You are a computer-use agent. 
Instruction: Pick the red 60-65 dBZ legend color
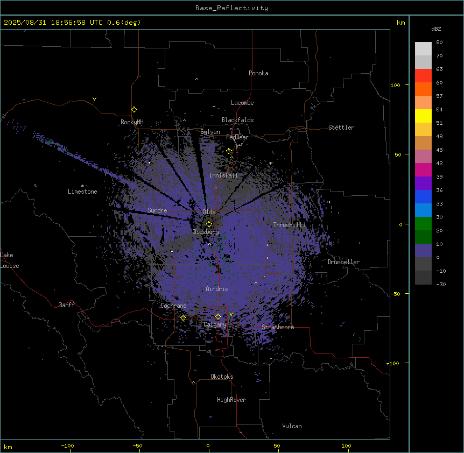[x=423, y=75]
